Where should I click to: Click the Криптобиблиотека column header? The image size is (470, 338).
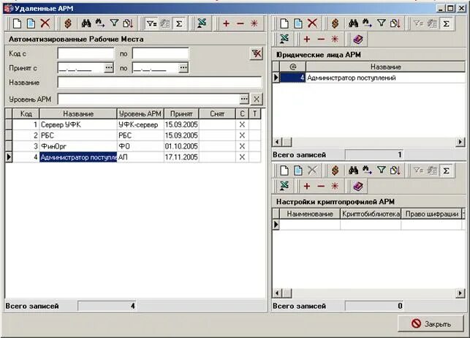point(371,214)
